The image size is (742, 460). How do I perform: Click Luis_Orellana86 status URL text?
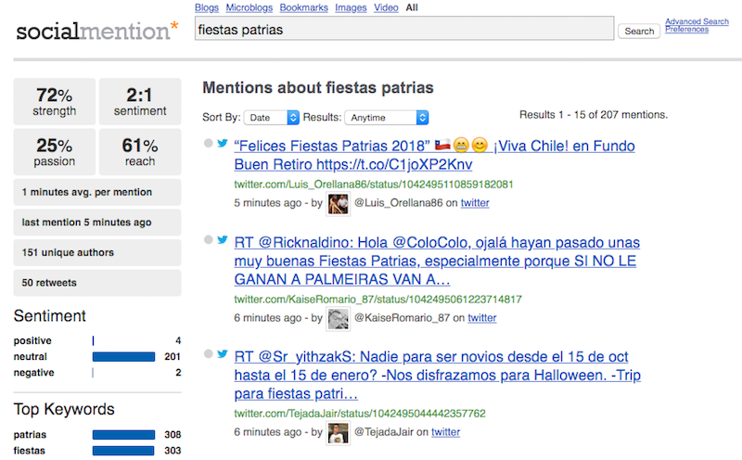click(374, 185)
